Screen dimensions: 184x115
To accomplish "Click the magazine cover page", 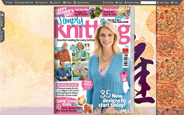I will (x=93, y=60).
